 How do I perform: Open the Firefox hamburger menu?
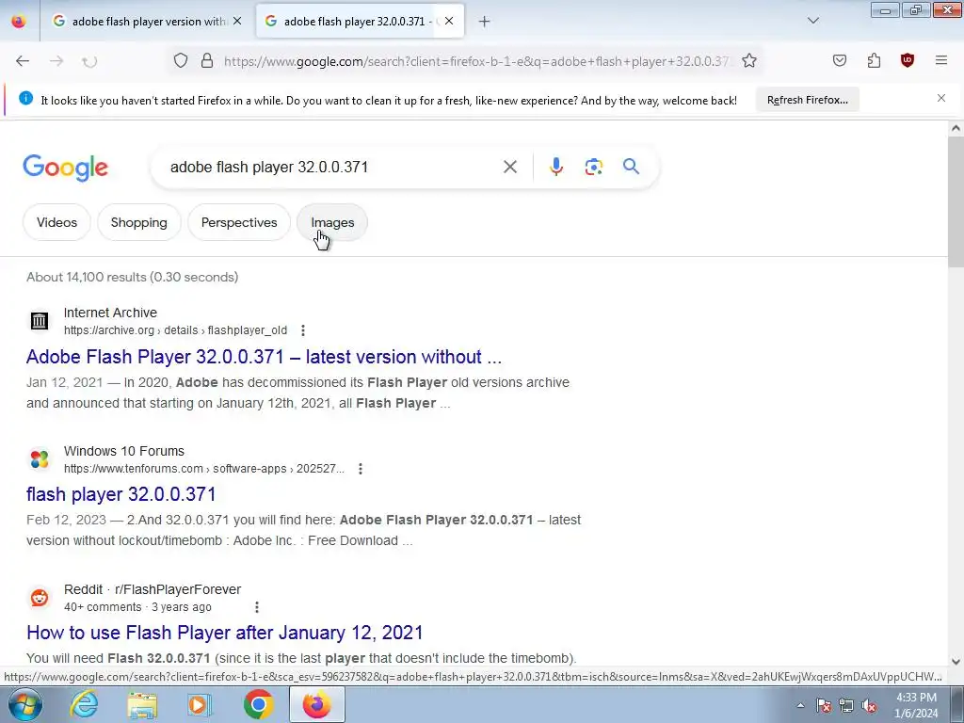pyautogui.click(x=941, y=60)
